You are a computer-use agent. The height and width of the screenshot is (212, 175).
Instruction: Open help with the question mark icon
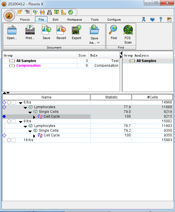(x=161, y=19)
